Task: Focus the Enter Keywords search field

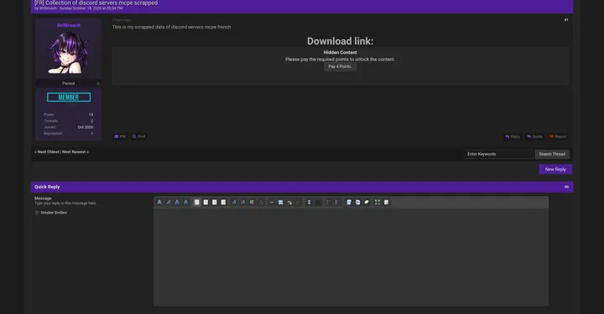Action: (500, 154)
